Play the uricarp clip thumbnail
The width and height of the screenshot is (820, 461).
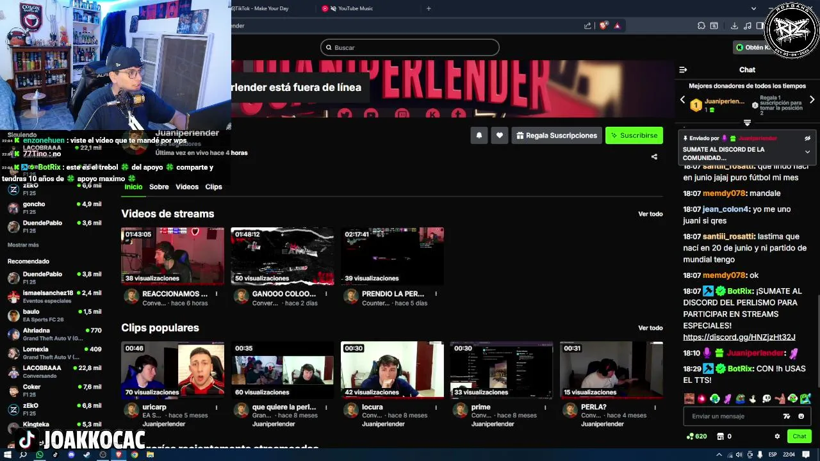(173, 369)
